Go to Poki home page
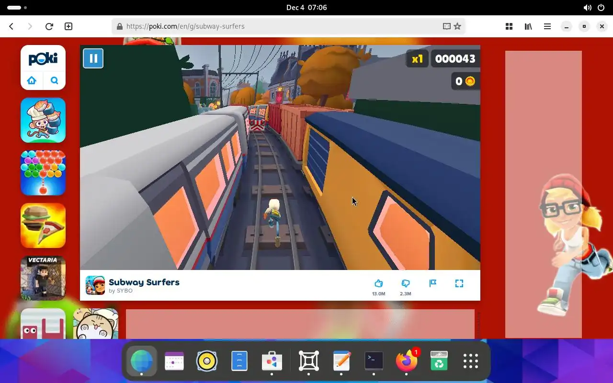This screenshot has height=383, width=613. (32, 80)
